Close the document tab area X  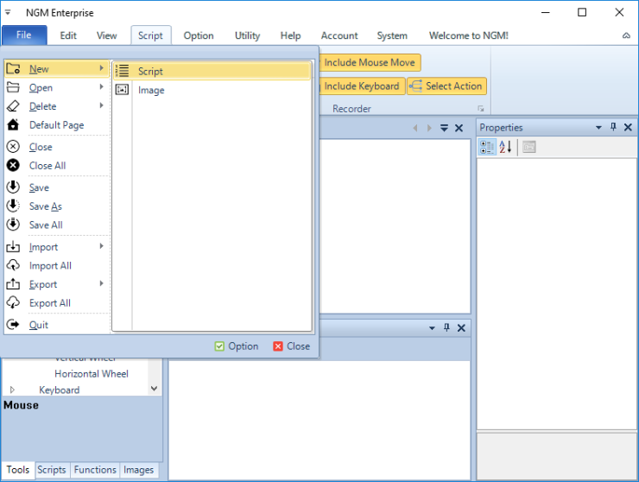[x=459, y=128]
